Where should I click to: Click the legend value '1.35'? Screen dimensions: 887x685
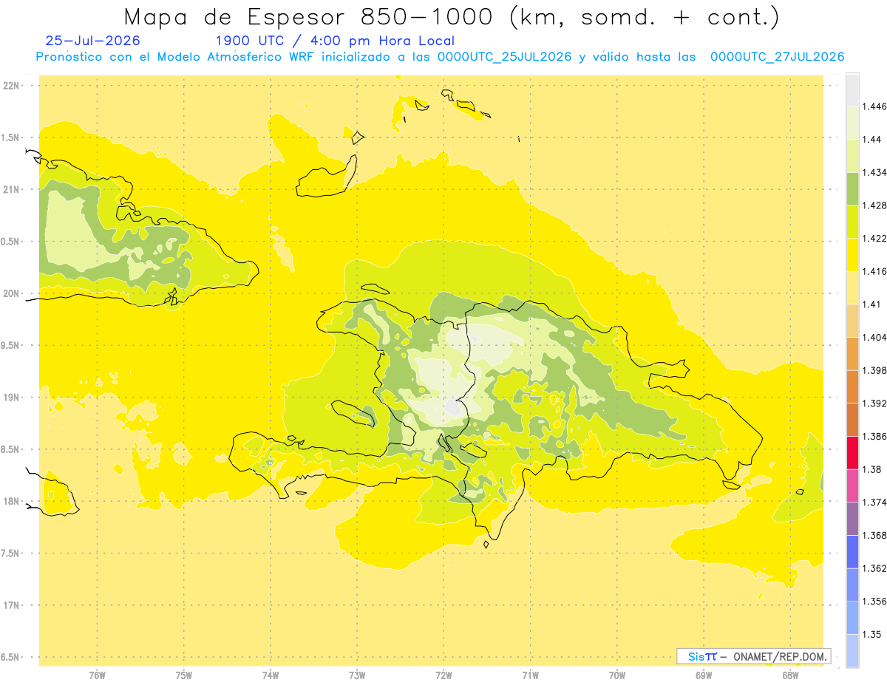[872, 634]
